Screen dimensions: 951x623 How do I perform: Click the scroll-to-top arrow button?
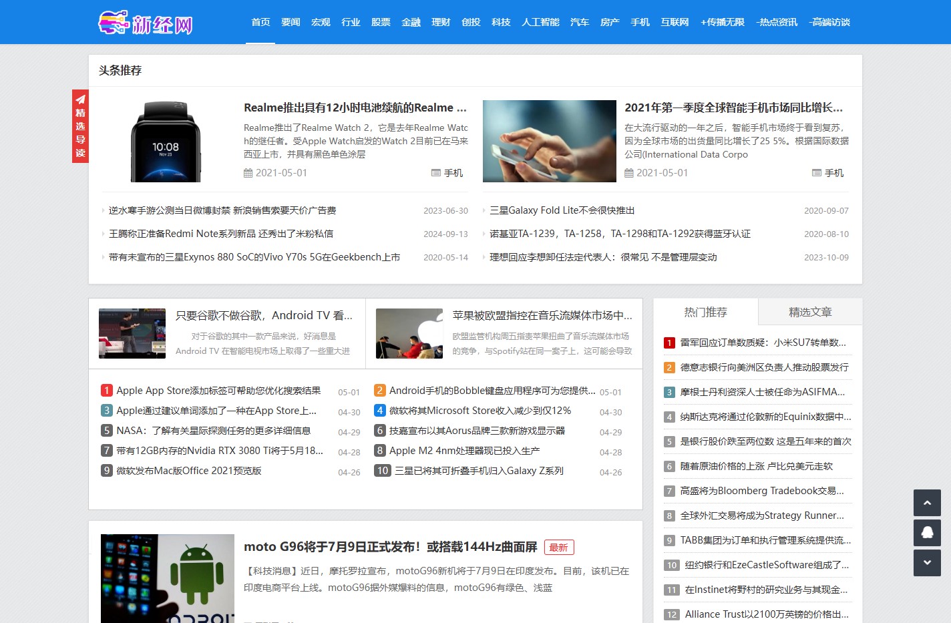coord(927,503)
